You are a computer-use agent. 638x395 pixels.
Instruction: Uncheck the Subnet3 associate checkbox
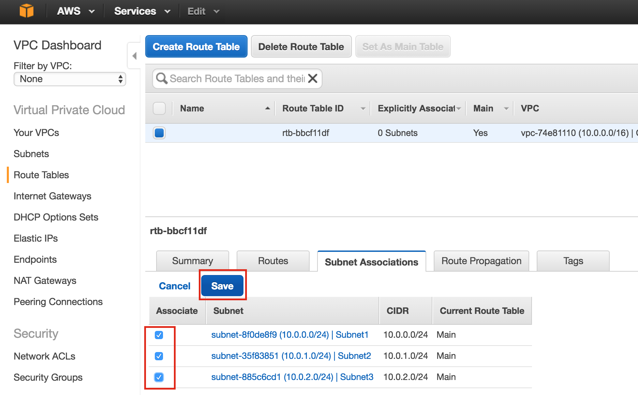[x=159, y=377]
